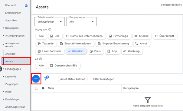This screenshot has width=183, height=111.
Task: Open help icon beside Alt
Action: pyautogui.click(x=41, y=59)
